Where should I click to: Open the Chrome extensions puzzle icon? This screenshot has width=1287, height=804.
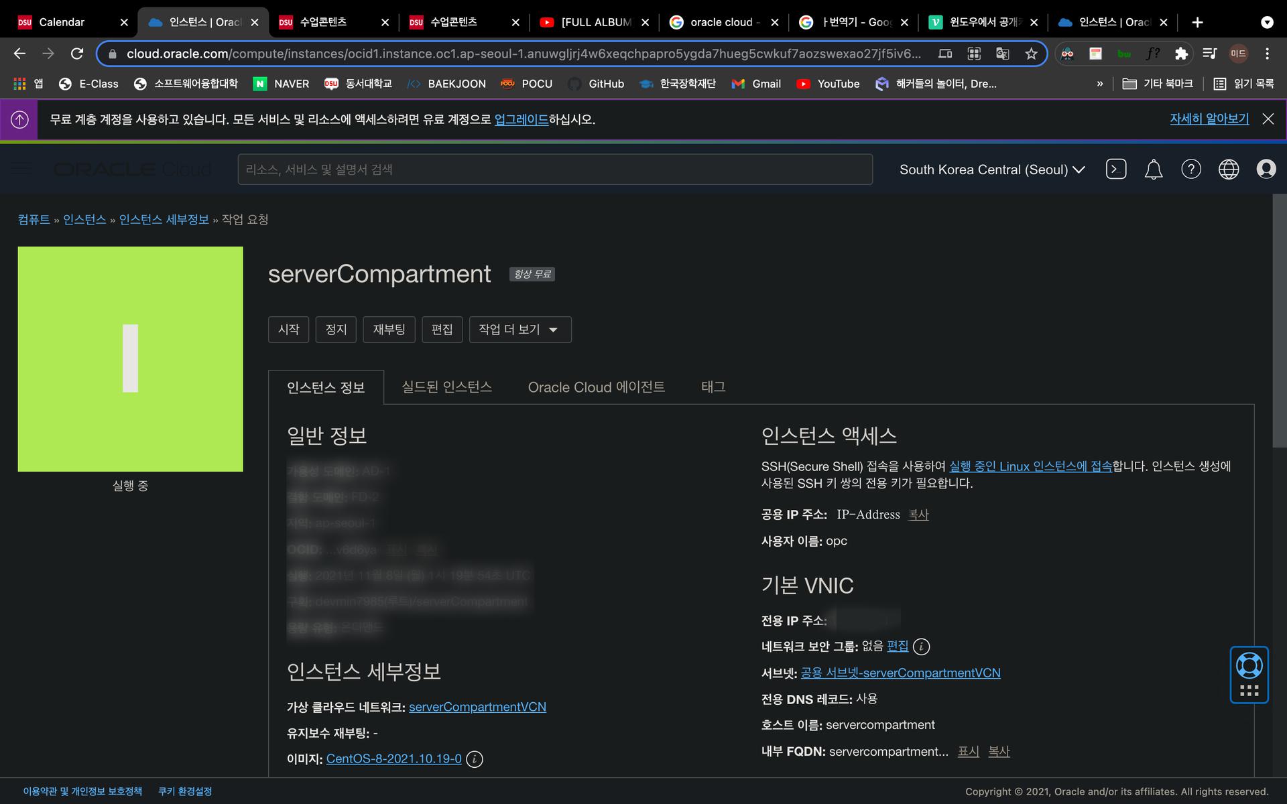(1181, 54)
